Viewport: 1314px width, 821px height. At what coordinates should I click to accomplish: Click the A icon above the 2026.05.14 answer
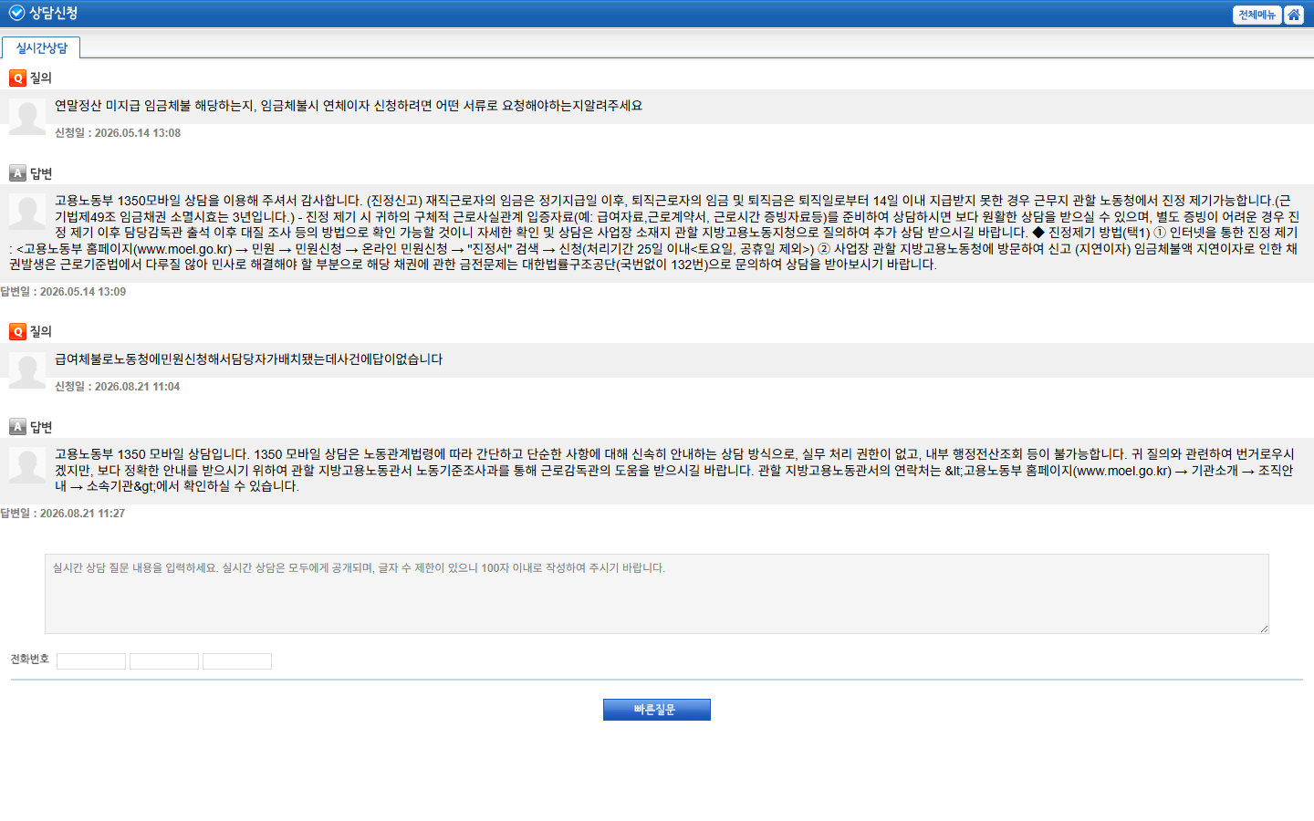pyautogui.click(x=17, y=173)
